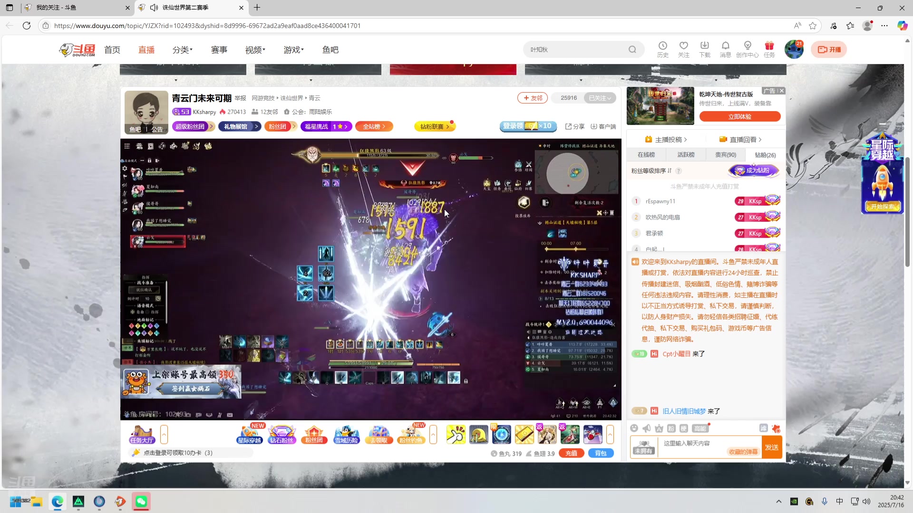Screen dimensions: 913x513
Task: Click 发送 send button
Action: point(772,447)
